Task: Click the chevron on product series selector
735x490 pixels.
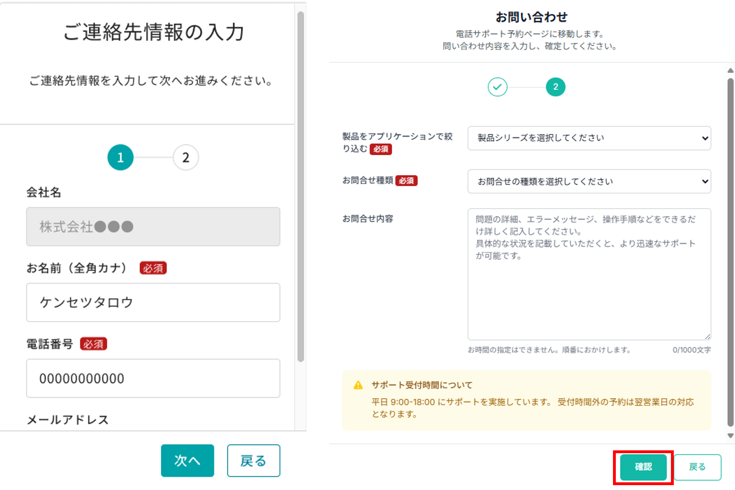Action: (x=706, y=138)
